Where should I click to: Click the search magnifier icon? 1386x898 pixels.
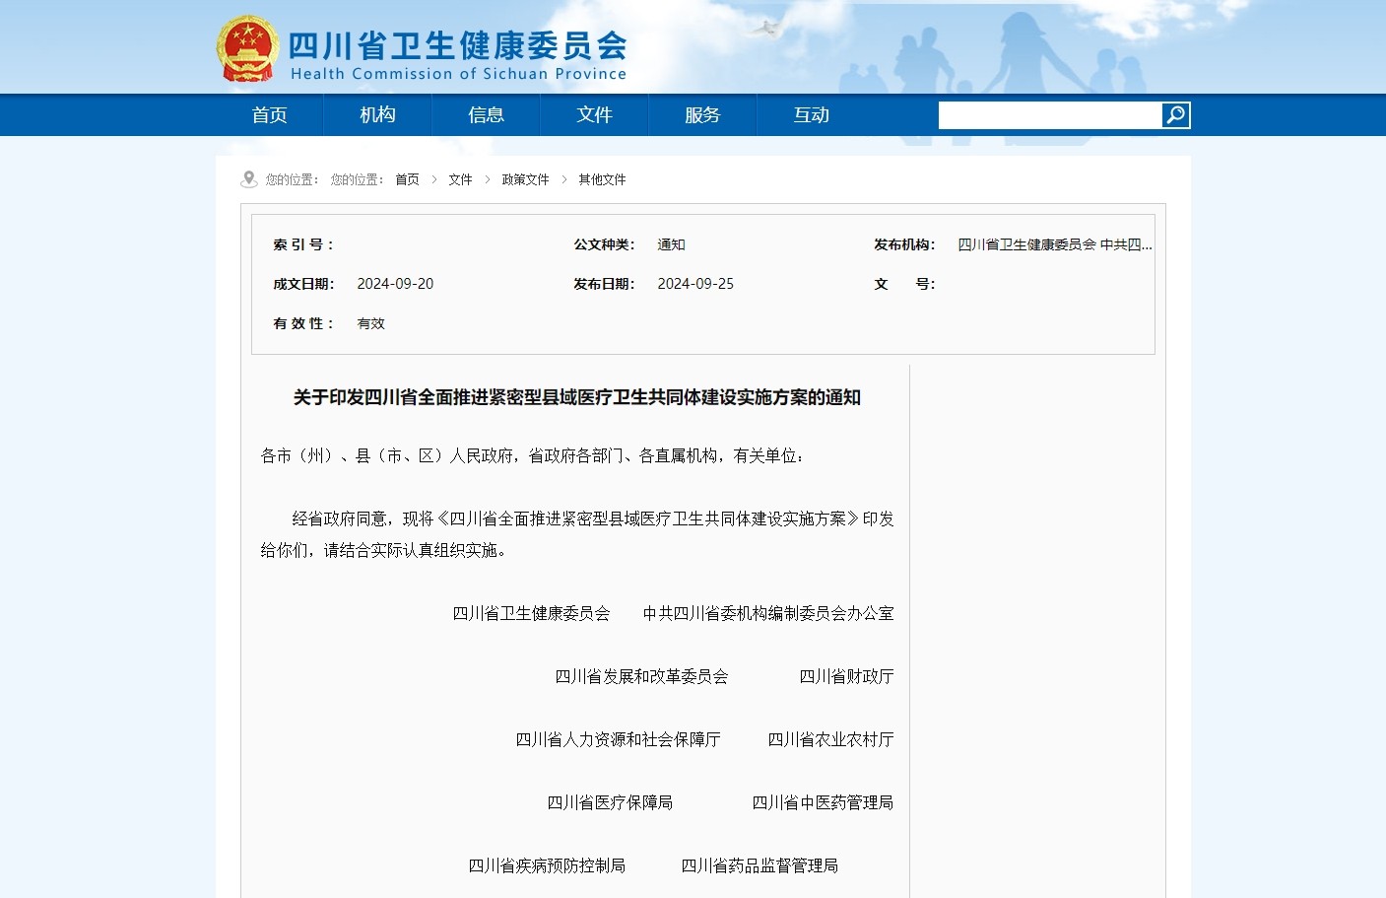1175,115
